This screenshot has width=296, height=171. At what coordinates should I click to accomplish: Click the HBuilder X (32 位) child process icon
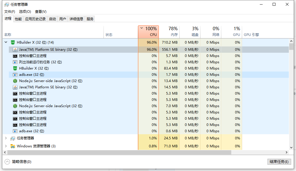point(15,68)
